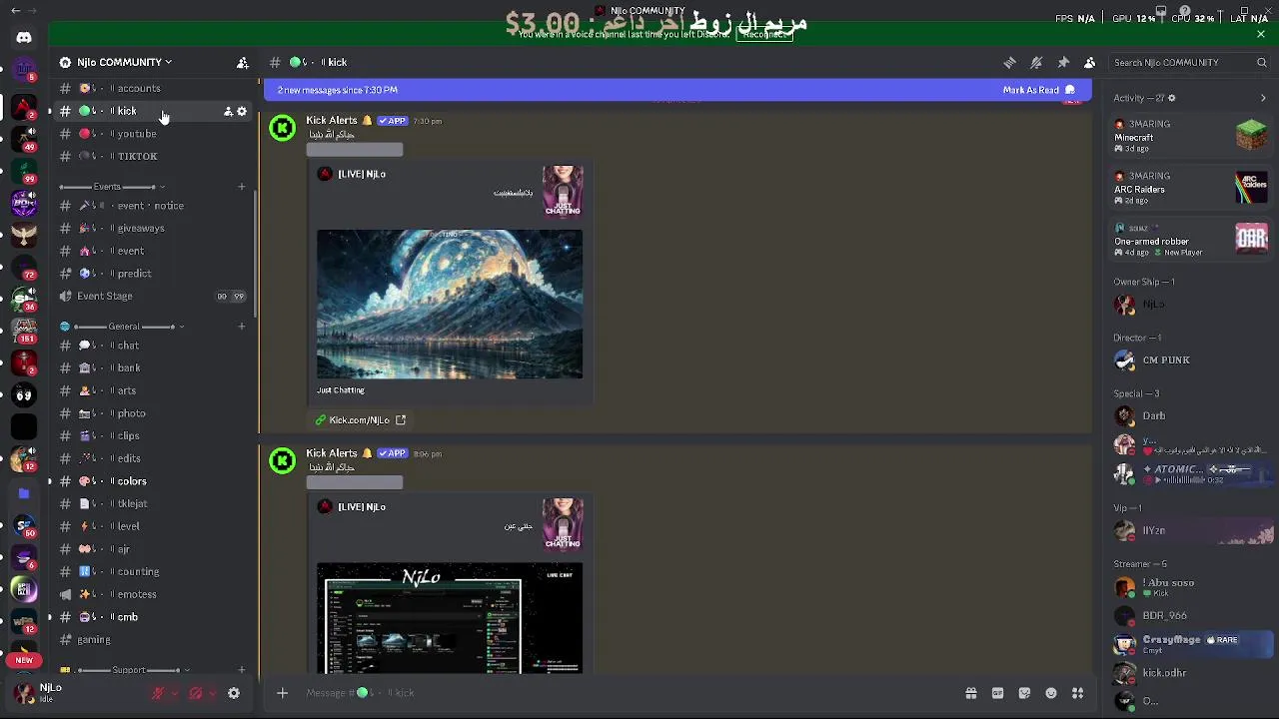Open attachment plus button in message bar
The height and width of the screenshot is (719, 1279).
pos(282,693)
